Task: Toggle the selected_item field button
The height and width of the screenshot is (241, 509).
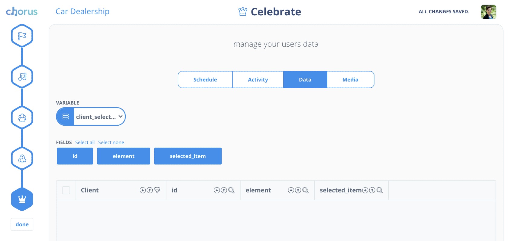Action: (188, 156)
